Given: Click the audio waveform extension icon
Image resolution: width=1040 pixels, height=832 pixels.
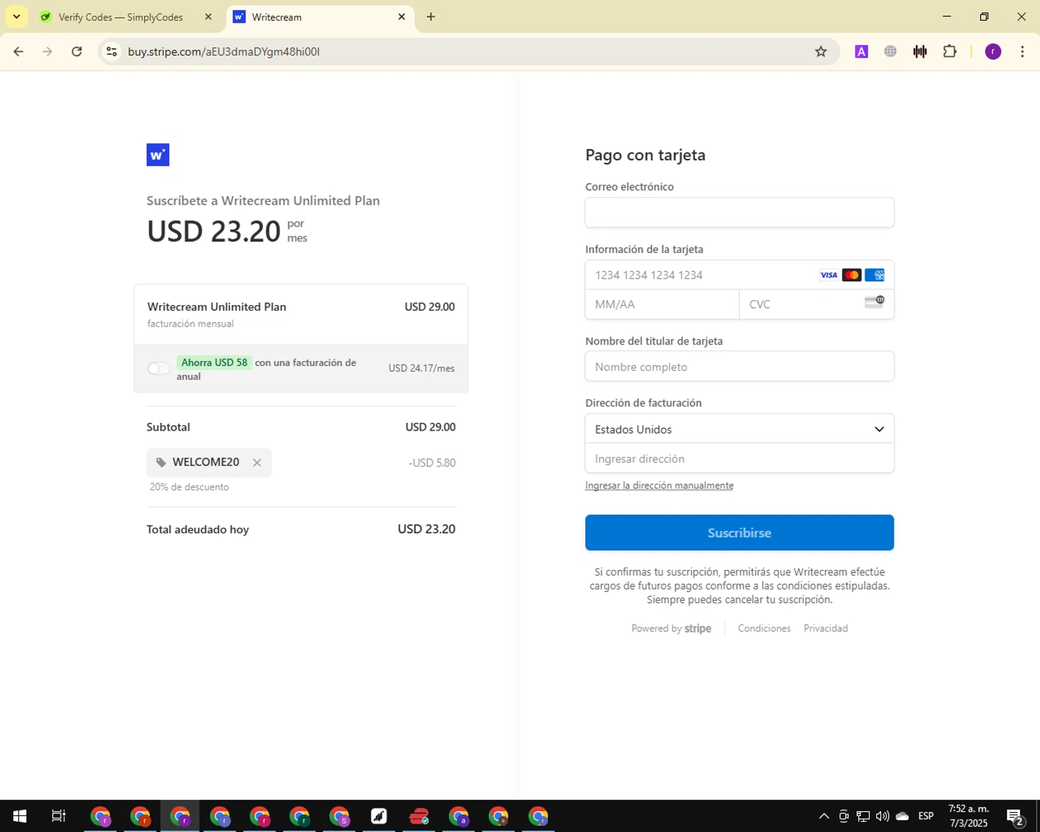Looking at the screenshot, I should coord(920,51).
